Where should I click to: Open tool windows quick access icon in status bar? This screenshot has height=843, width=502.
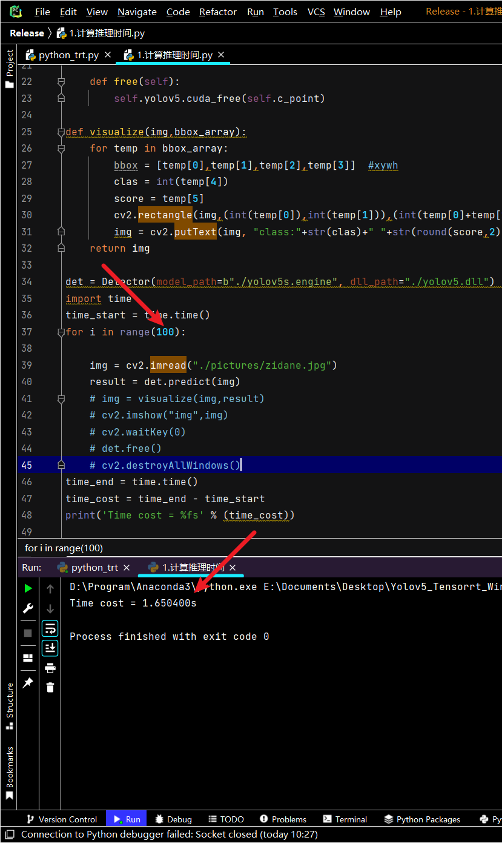[10, 835]
